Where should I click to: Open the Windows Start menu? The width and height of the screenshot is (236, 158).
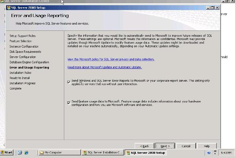click(7, 152)
